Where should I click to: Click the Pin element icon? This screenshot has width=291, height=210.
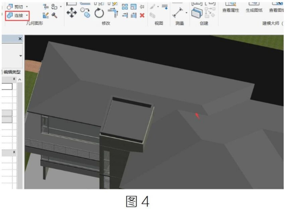[x=142, y=7]
